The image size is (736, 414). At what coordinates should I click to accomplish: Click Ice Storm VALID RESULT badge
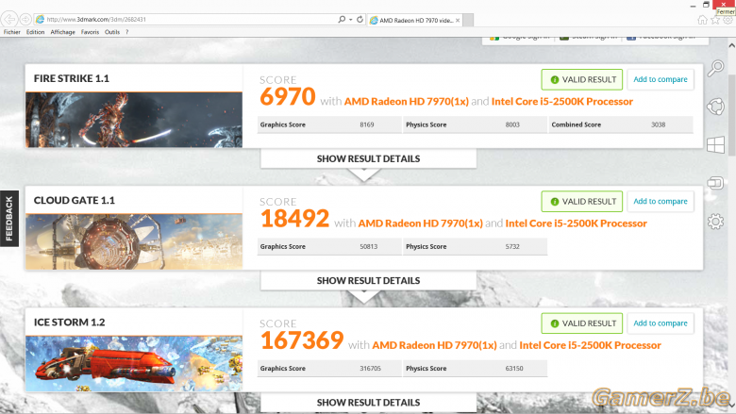582,323
